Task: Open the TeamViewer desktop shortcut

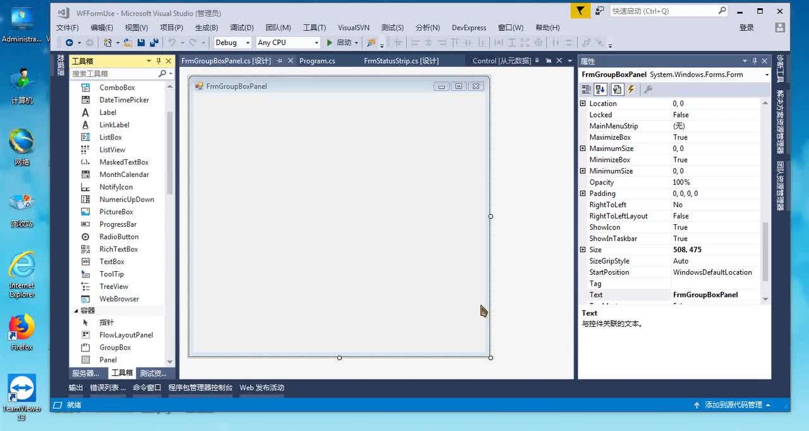Action: (x=21, y=397)
